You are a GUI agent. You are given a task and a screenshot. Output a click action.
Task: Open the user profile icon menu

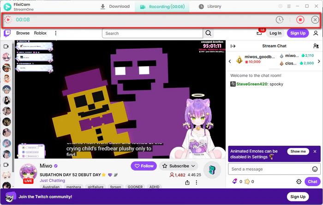(x=316, y=33)
